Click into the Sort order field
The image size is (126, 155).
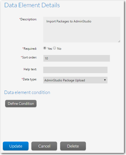tap(77, 58)
